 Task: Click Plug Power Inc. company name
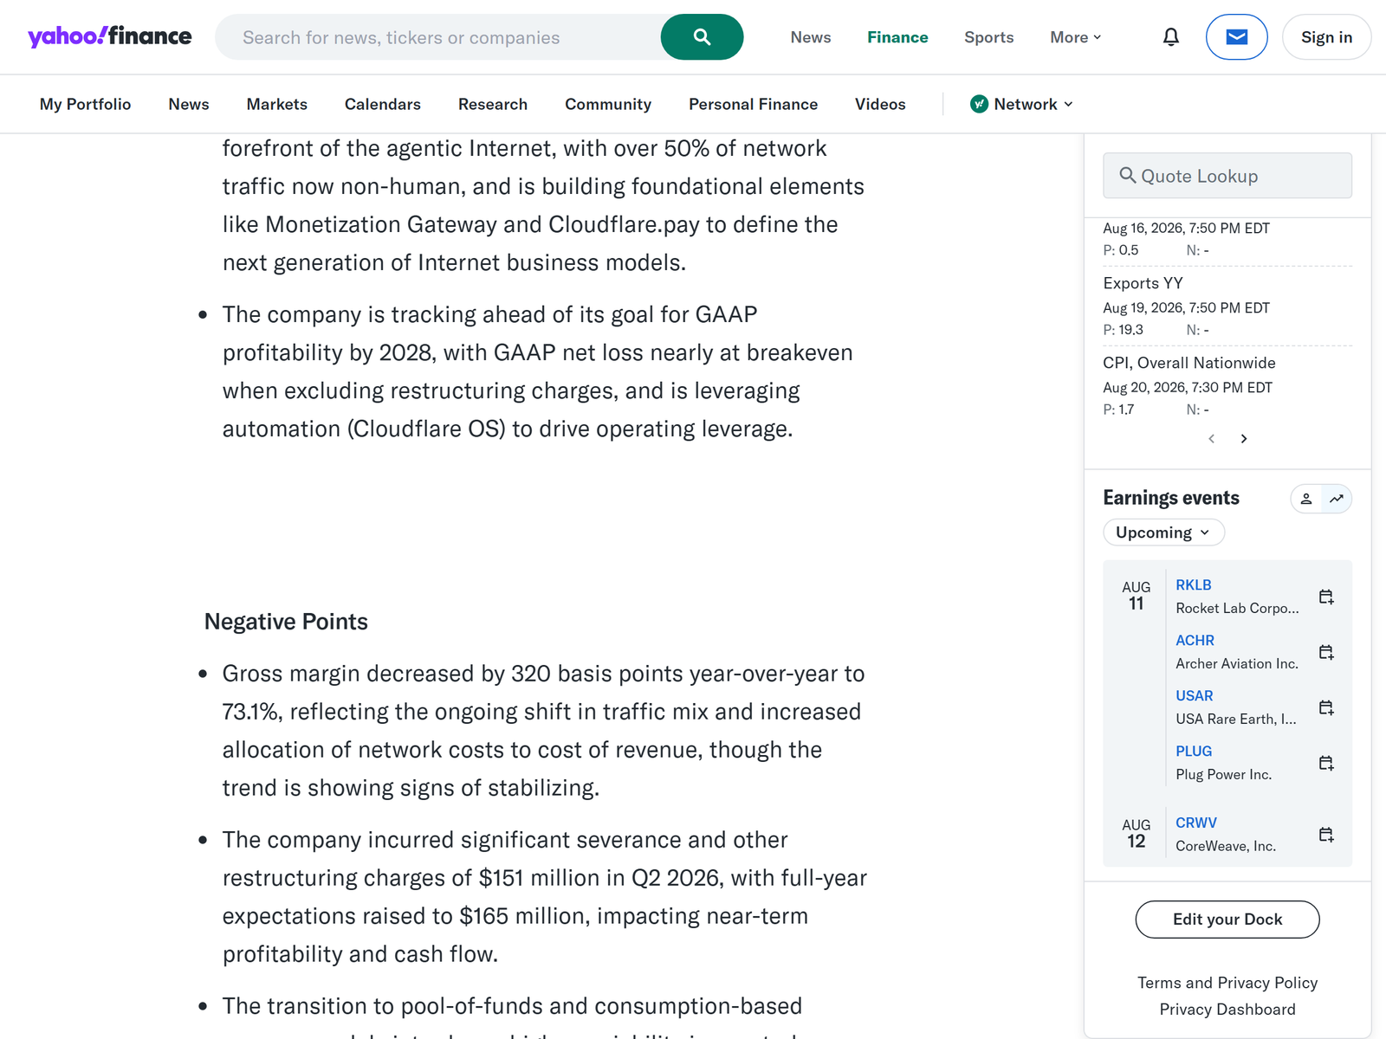pos(1224,775)
